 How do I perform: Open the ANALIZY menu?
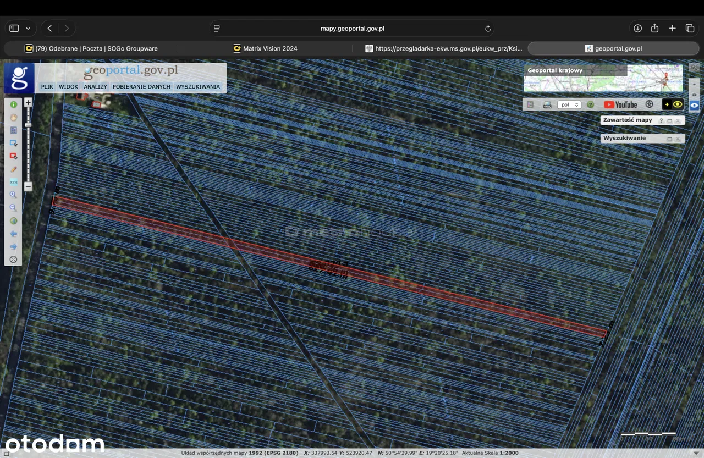point(95,87)
